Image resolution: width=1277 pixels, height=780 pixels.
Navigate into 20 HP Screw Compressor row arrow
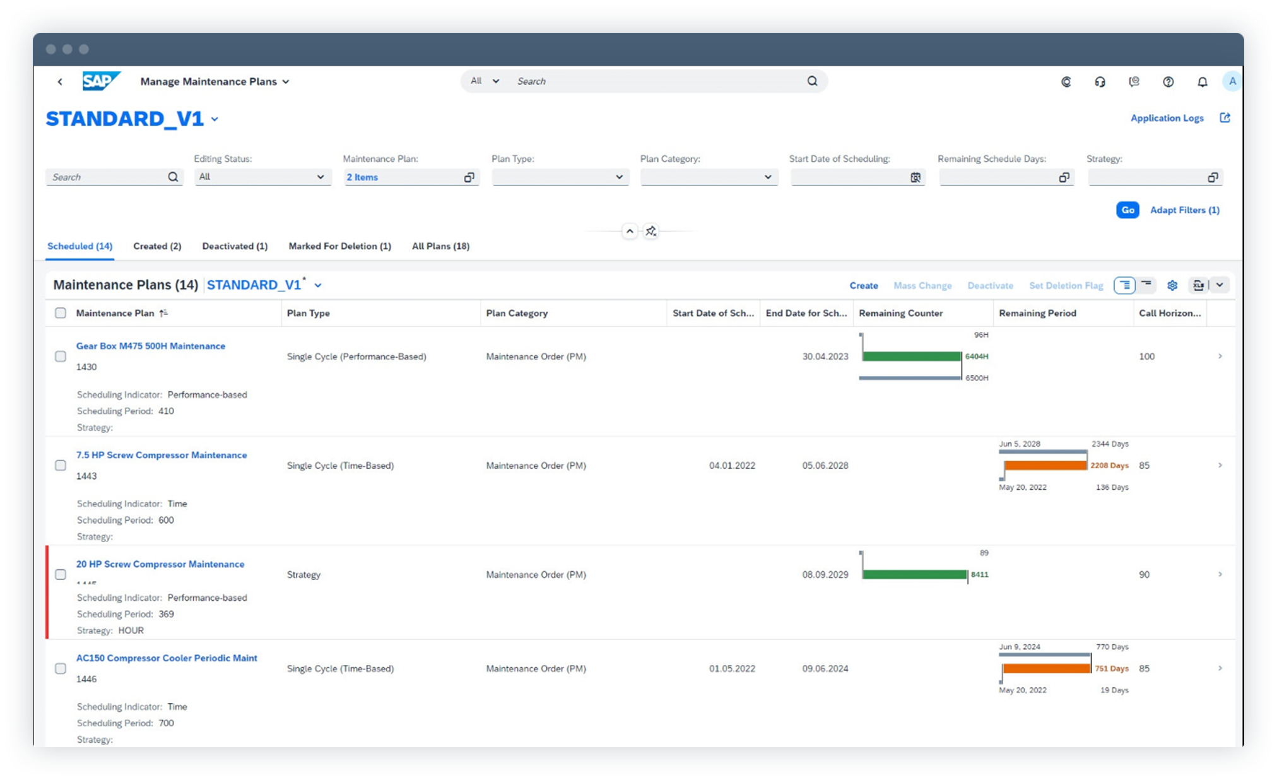[x=1220, y=574]
